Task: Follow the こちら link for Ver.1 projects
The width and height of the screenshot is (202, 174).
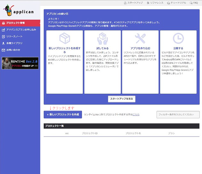Action: click(x=136, y=115)
